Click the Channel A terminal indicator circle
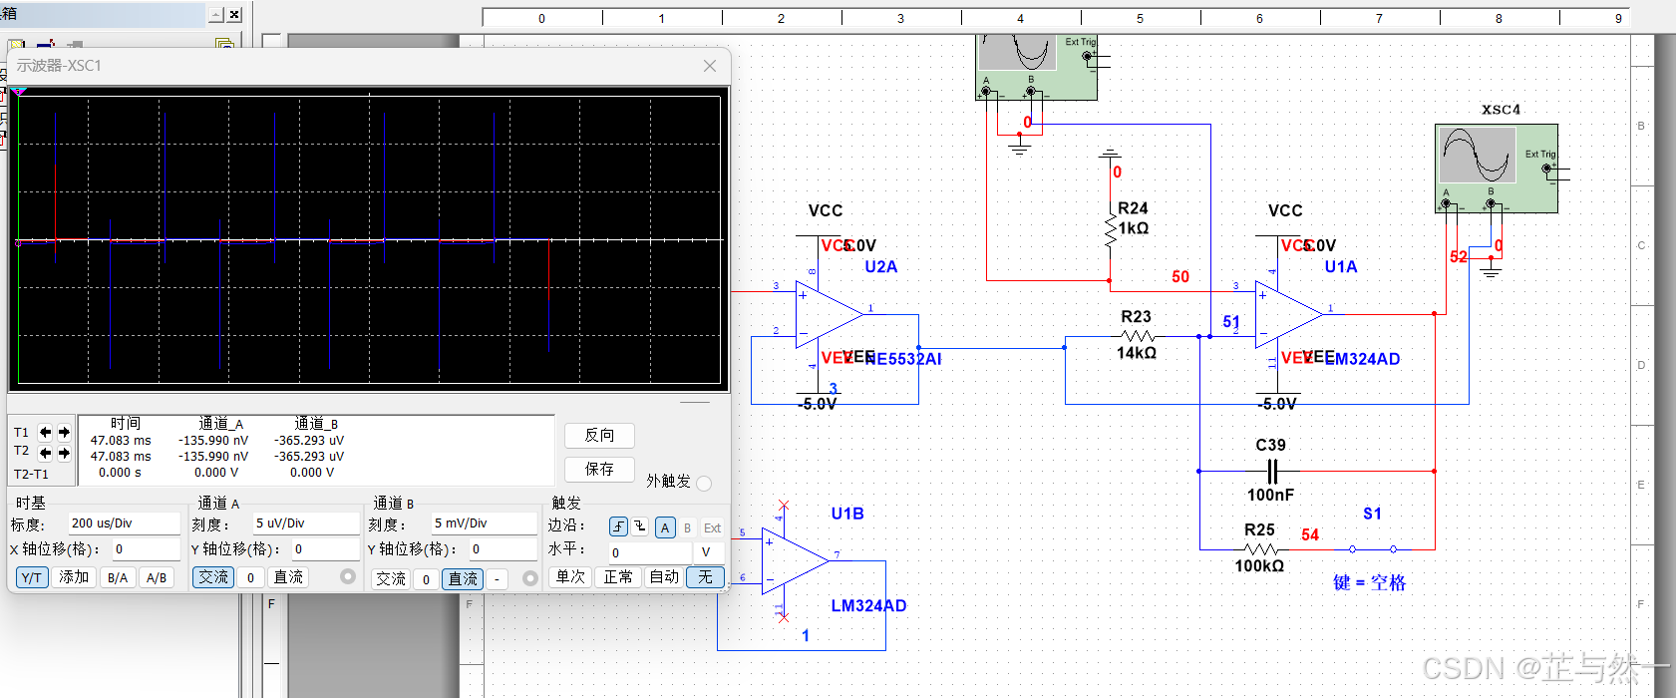 pos(348,576)
